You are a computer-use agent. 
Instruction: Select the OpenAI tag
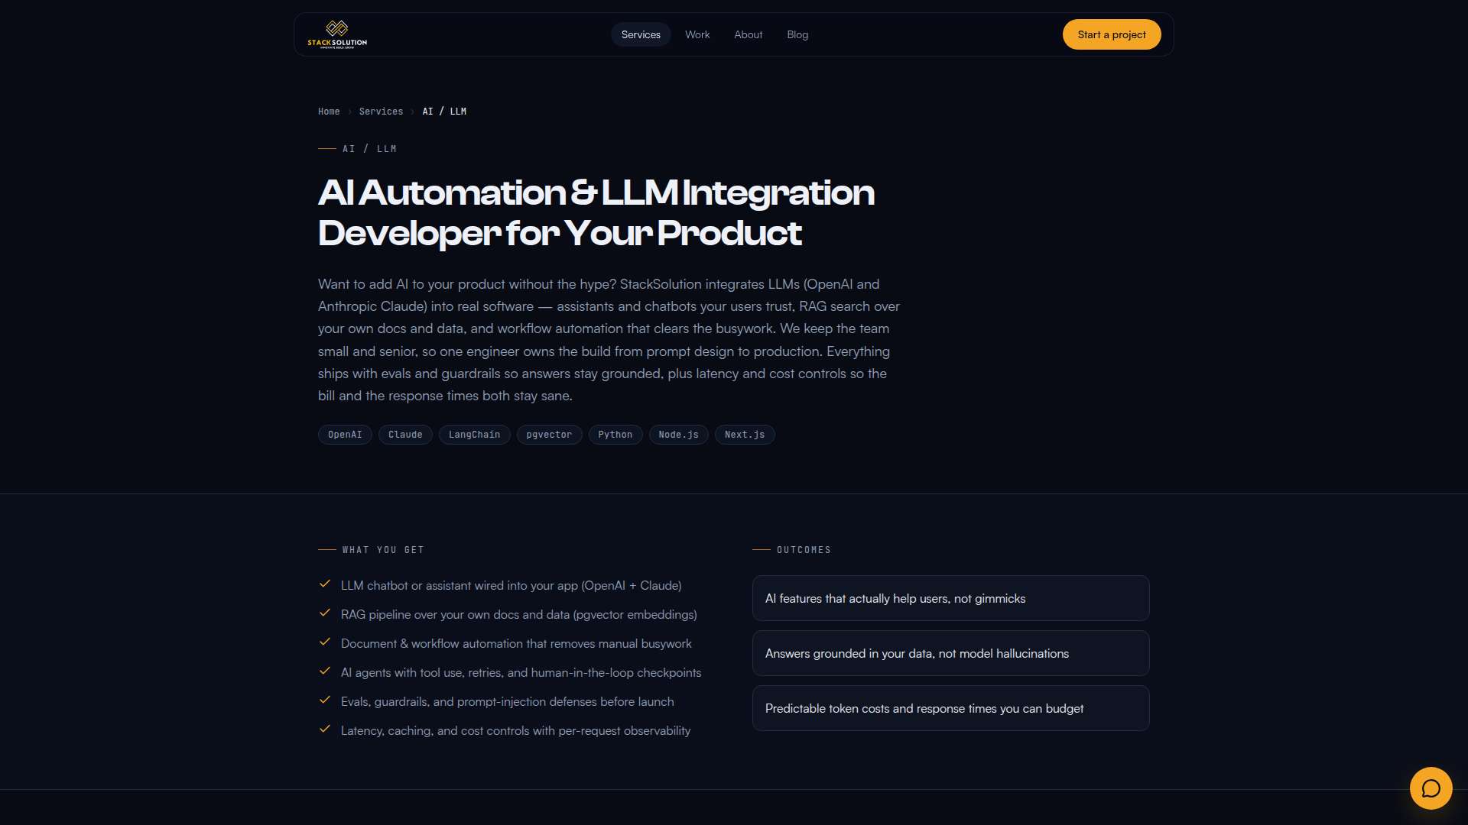click(345, 435)
